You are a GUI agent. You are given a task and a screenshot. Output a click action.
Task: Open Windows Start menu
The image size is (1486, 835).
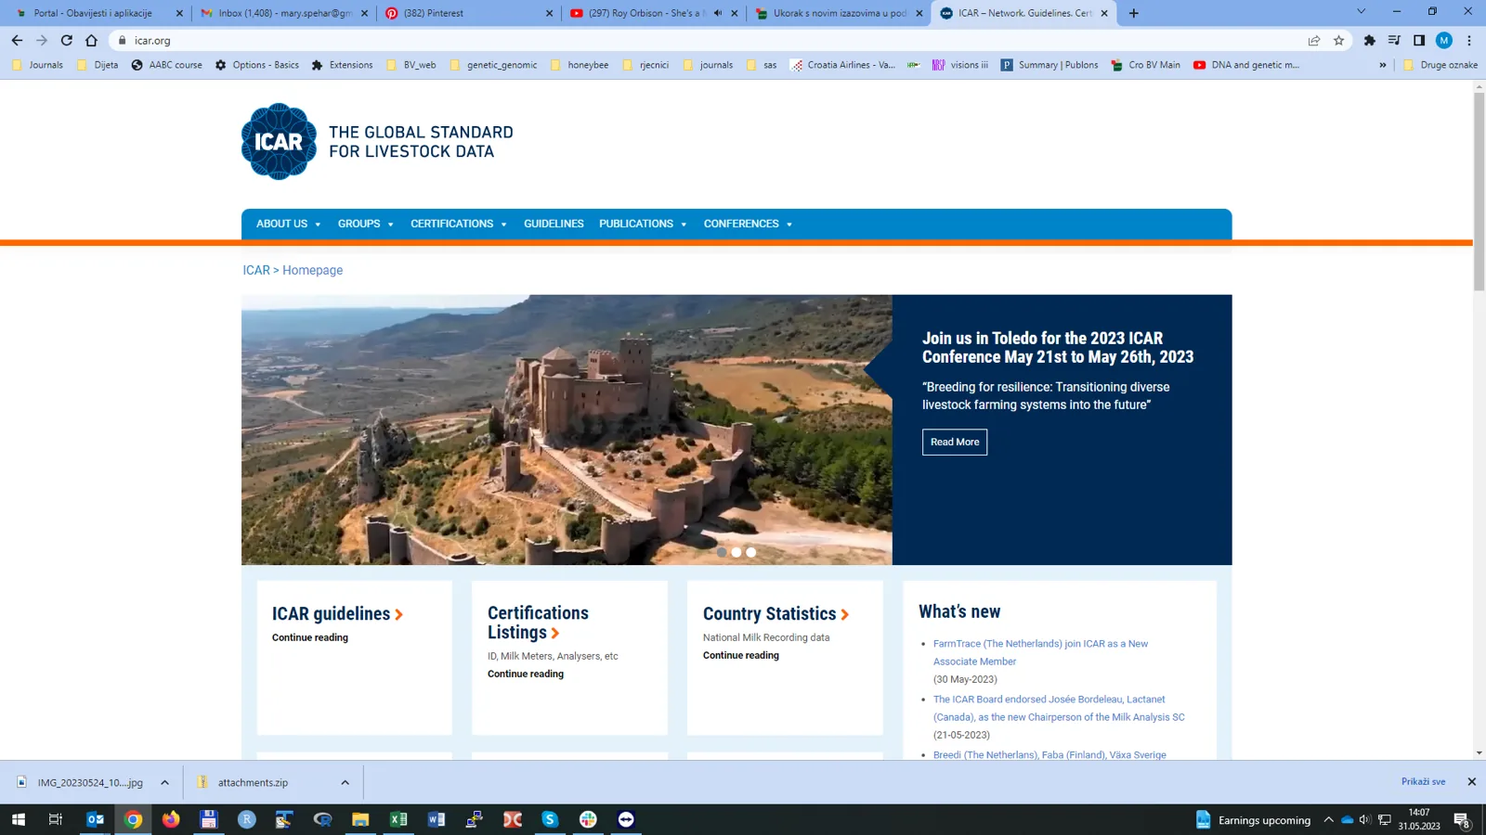click(x=19, y=819)
